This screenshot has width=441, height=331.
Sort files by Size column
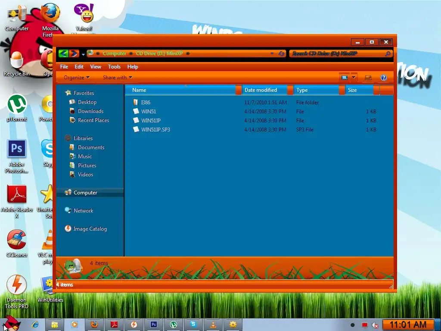[360, 90]
